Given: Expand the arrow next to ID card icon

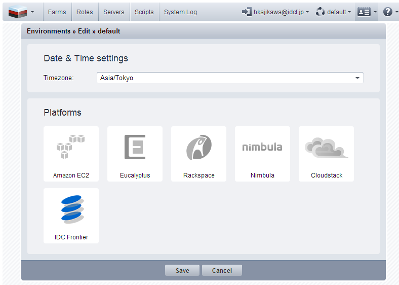Looking at the screenshot, I should [x=375, y=12].
